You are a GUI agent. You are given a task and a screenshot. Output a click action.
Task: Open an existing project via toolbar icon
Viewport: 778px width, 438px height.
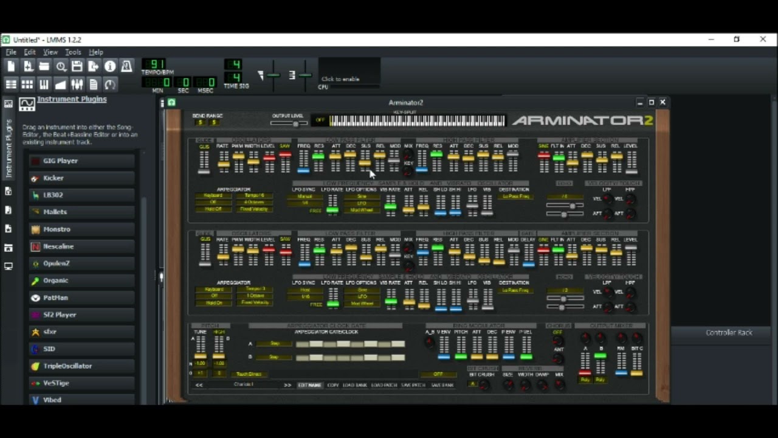click(x=44, y=66)
